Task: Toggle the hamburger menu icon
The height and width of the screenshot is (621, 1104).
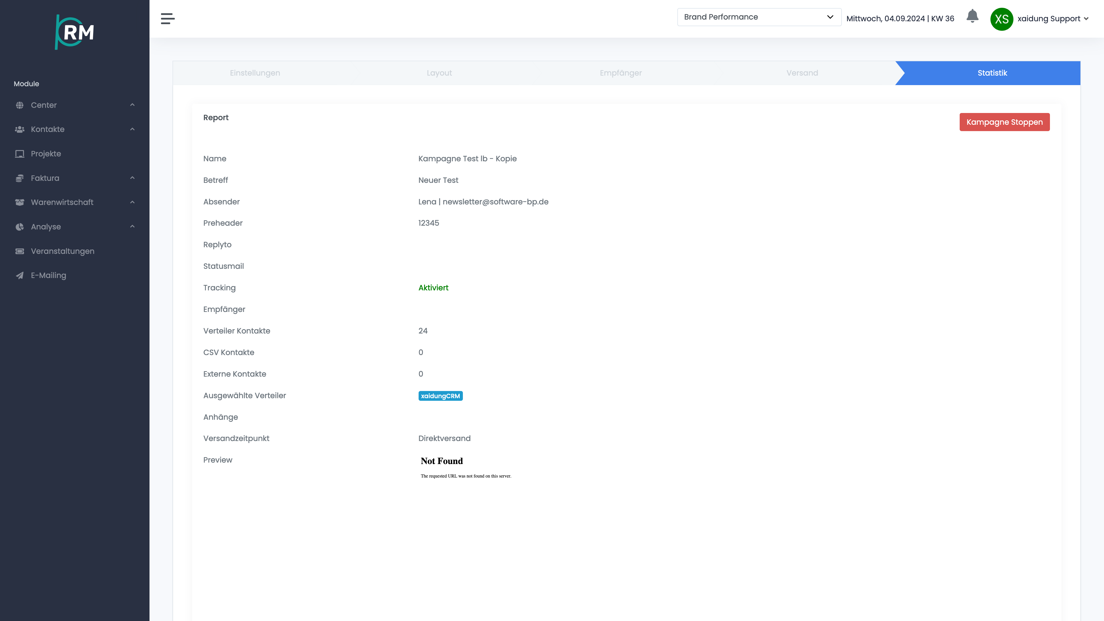Action: coord(168,18)
